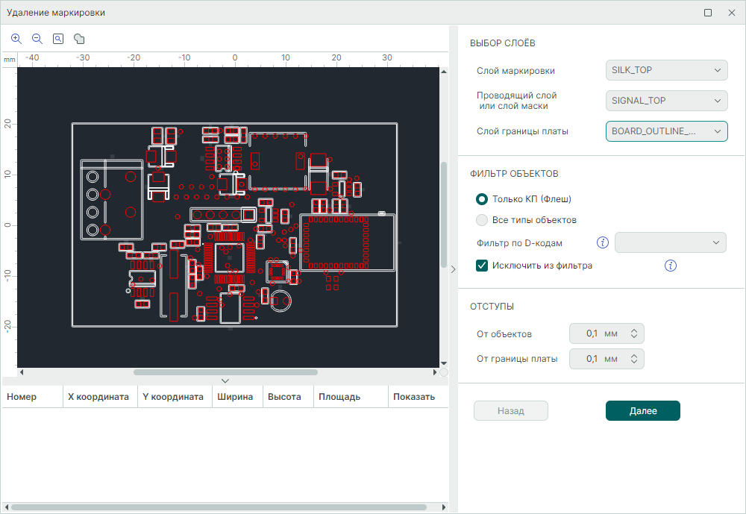Click the preview's horizontal scrollbar thumb
746x514 pixels.
coord(225,372)
